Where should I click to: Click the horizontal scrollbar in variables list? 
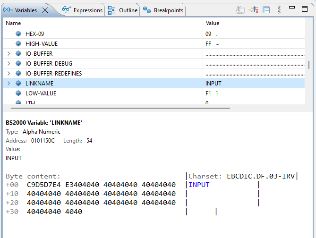click(x=118, y=108)
